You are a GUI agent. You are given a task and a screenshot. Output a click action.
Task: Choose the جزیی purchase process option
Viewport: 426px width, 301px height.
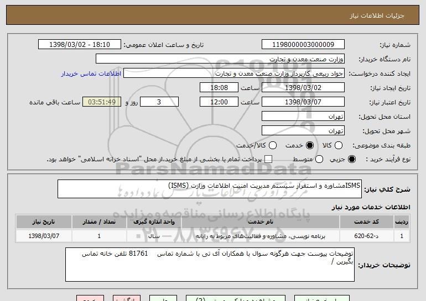pos(352,159)
